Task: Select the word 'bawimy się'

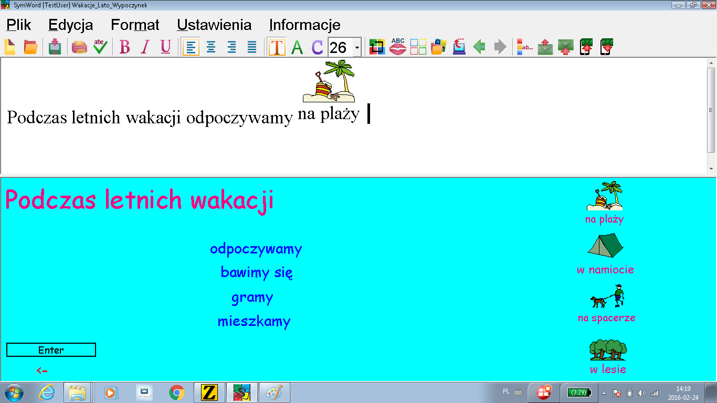Action: [x=257, y=272]
